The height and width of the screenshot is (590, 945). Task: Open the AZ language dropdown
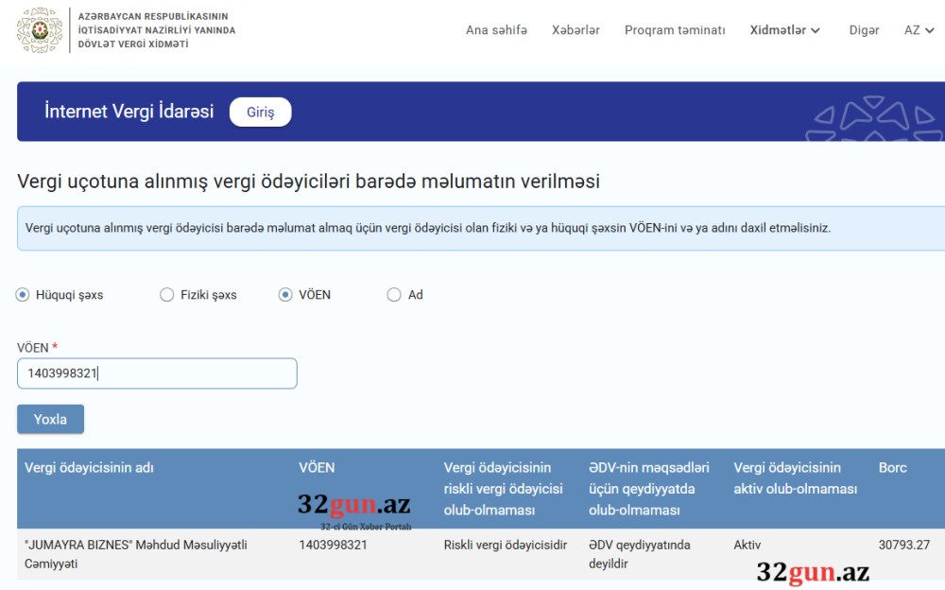(x=918, y=29)
